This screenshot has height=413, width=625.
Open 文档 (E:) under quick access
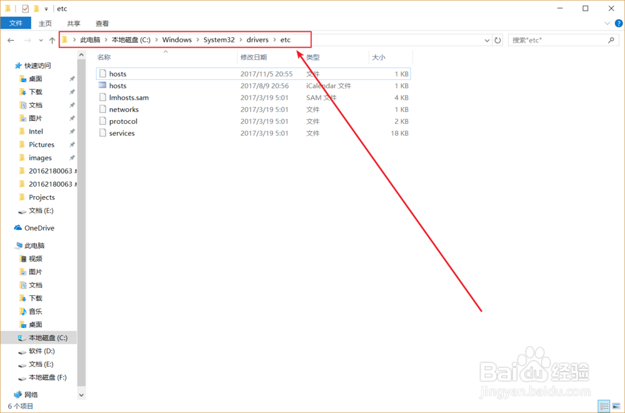point(41,211)
